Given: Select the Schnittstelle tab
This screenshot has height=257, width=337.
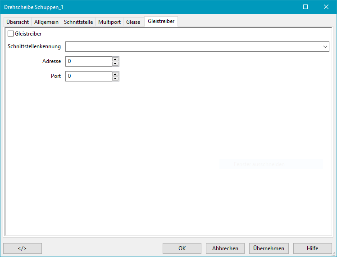Looking at the screenshot, I should [x=78, y=22].
